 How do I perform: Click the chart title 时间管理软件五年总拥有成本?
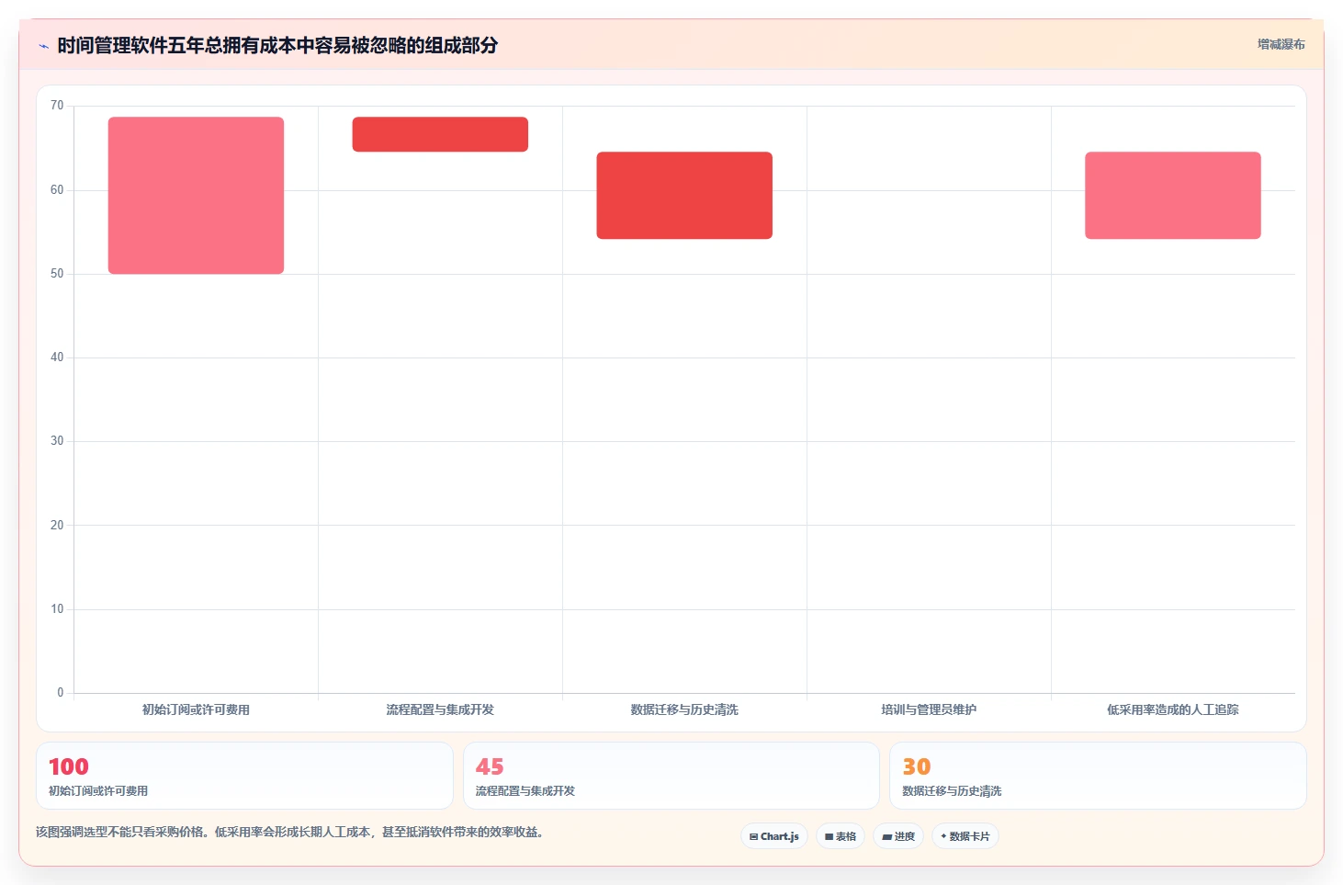pos(277,45)
